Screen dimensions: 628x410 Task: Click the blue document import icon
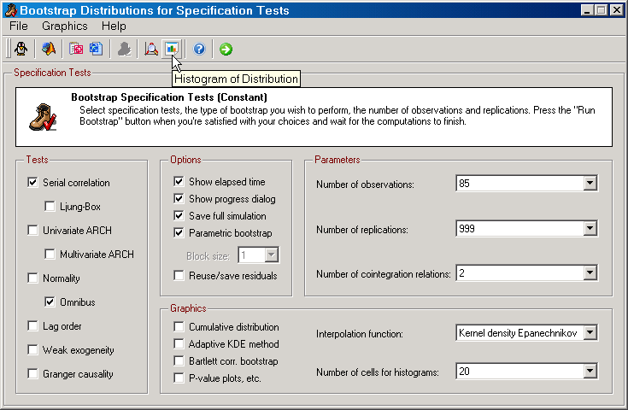(x=96, y=49)
